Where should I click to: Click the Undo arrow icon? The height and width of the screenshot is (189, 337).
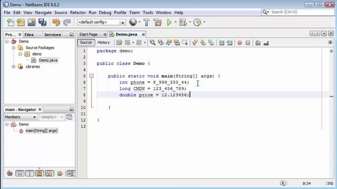coord(56,22)
